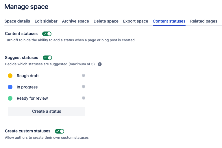Click the Content statuses tab
Viewport: 222px width, 148px height.
[x=169, y=21]
